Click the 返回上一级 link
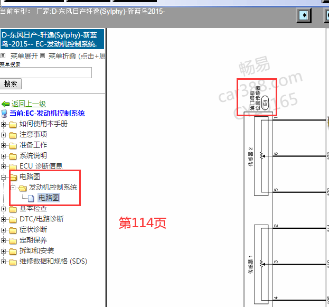The height and width of the screenshot is (307, 329). point(29,104)
